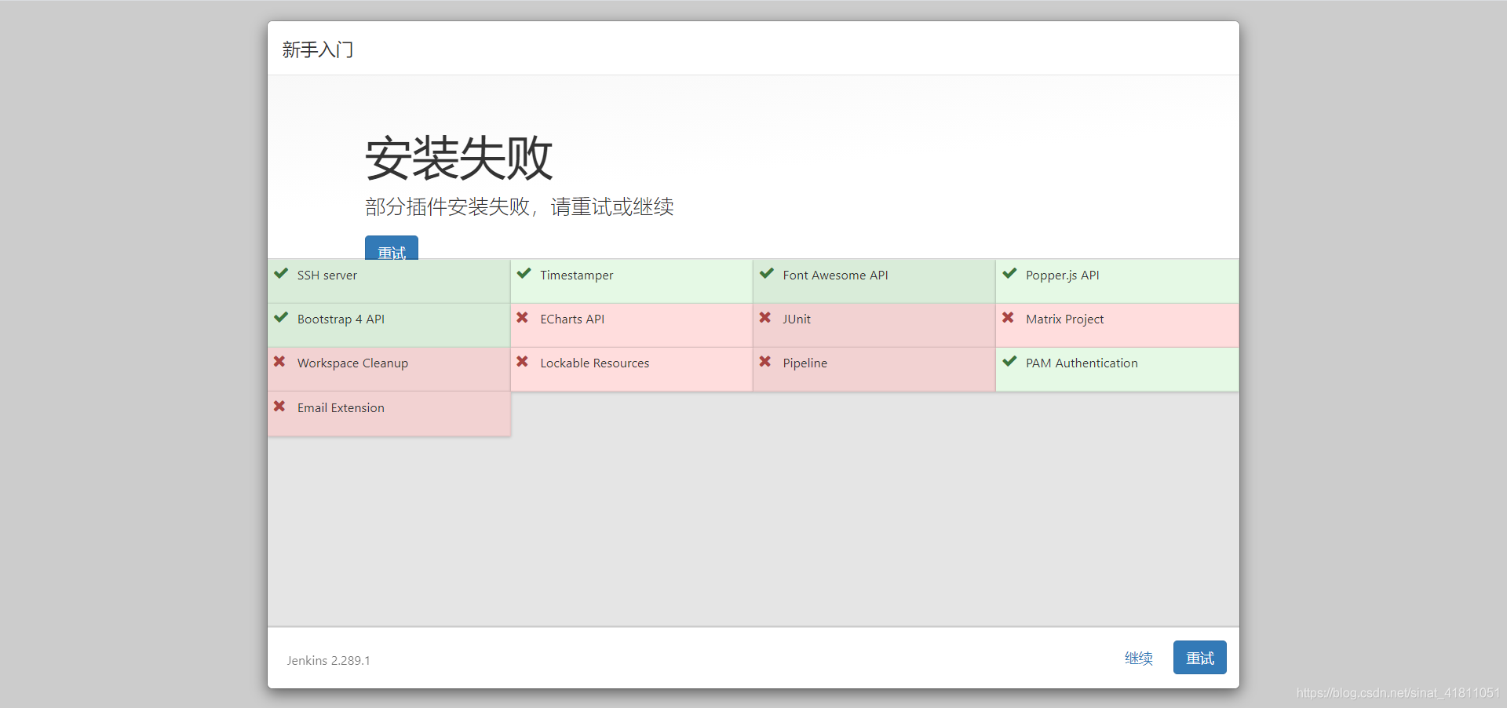Click the failure icon beside Workspace Cleanup
Screen dimensions: 1507x708
pos(280,363)
